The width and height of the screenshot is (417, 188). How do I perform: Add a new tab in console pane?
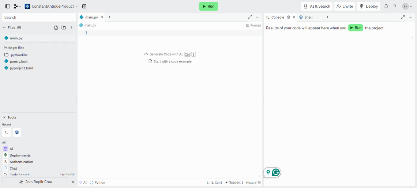pyautogui.click(x=328, y=17)
